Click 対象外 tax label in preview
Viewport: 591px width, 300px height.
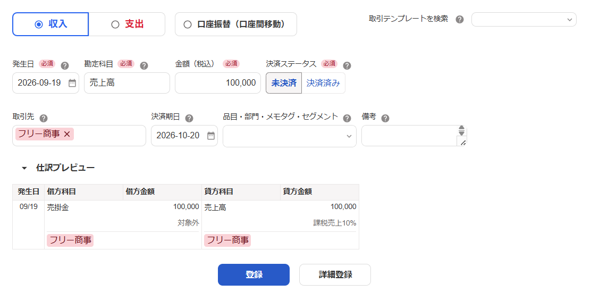(189, 223)
